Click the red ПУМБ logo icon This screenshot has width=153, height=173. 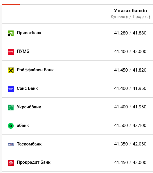tap(11, 52)
